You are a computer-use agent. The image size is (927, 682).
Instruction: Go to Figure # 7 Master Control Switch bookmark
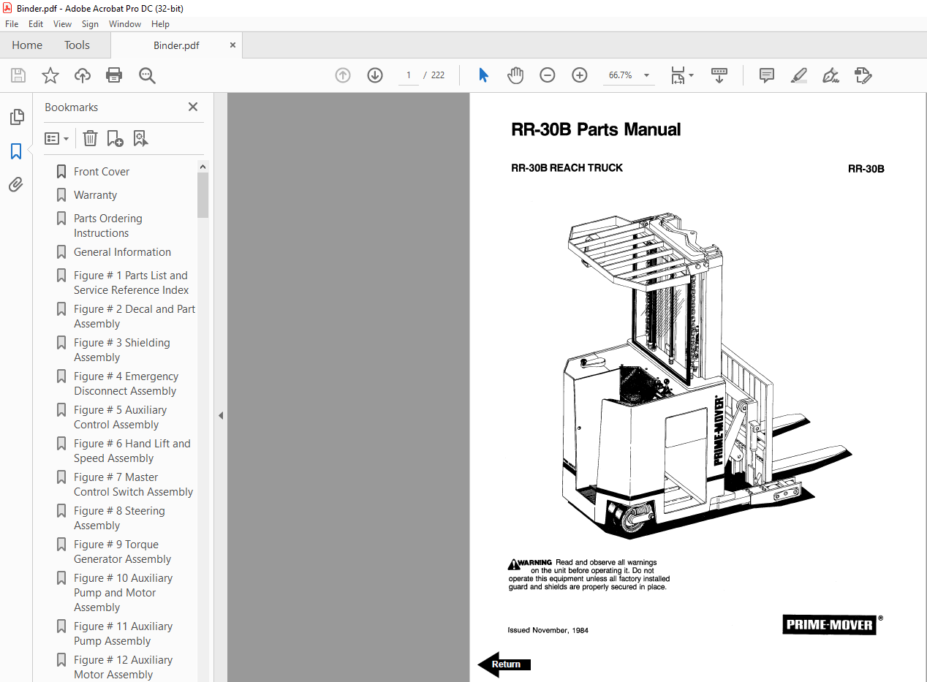click(133, 485)
